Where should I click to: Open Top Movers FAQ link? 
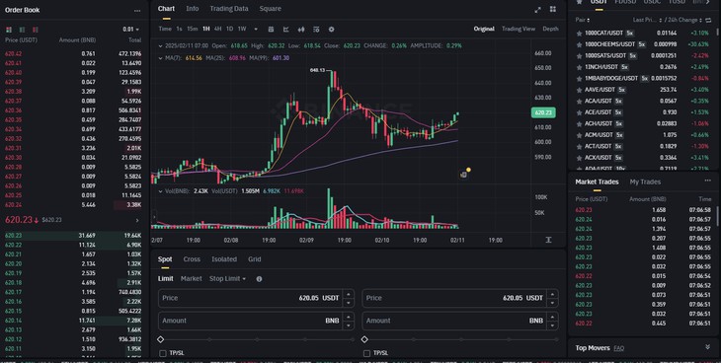tap(618, 348)
